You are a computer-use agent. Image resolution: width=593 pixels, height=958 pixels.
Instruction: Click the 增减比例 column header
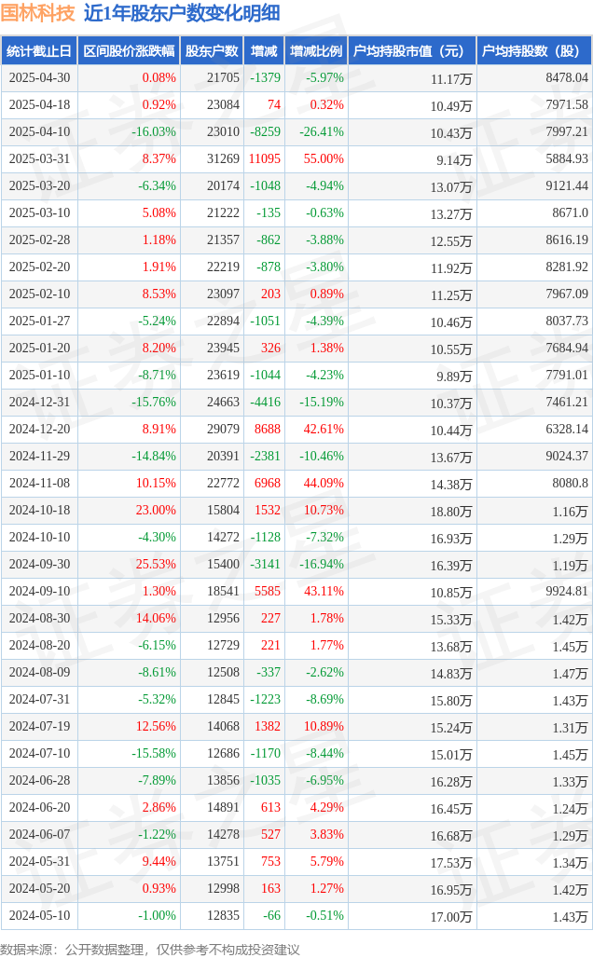(x=316, y=50)
